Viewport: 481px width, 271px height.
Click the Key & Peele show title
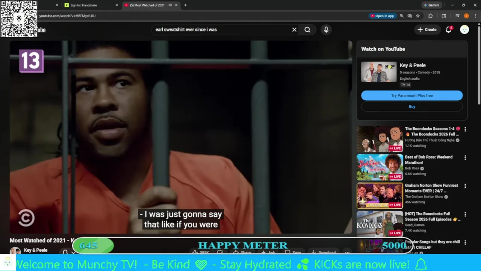[413, 65]
